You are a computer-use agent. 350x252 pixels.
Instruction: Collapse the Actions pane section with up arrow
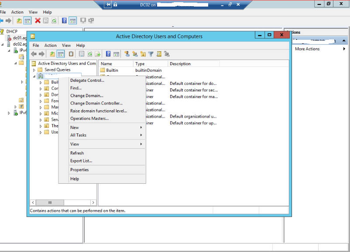(x=344, y=41)
